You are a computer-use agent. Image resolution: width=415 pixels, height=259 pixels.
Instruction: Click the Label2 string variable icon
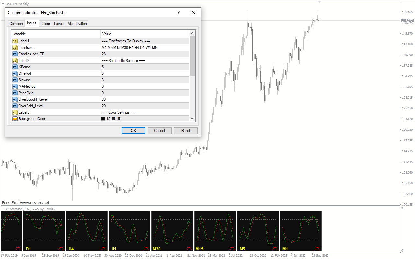click(x=15, y=61)
